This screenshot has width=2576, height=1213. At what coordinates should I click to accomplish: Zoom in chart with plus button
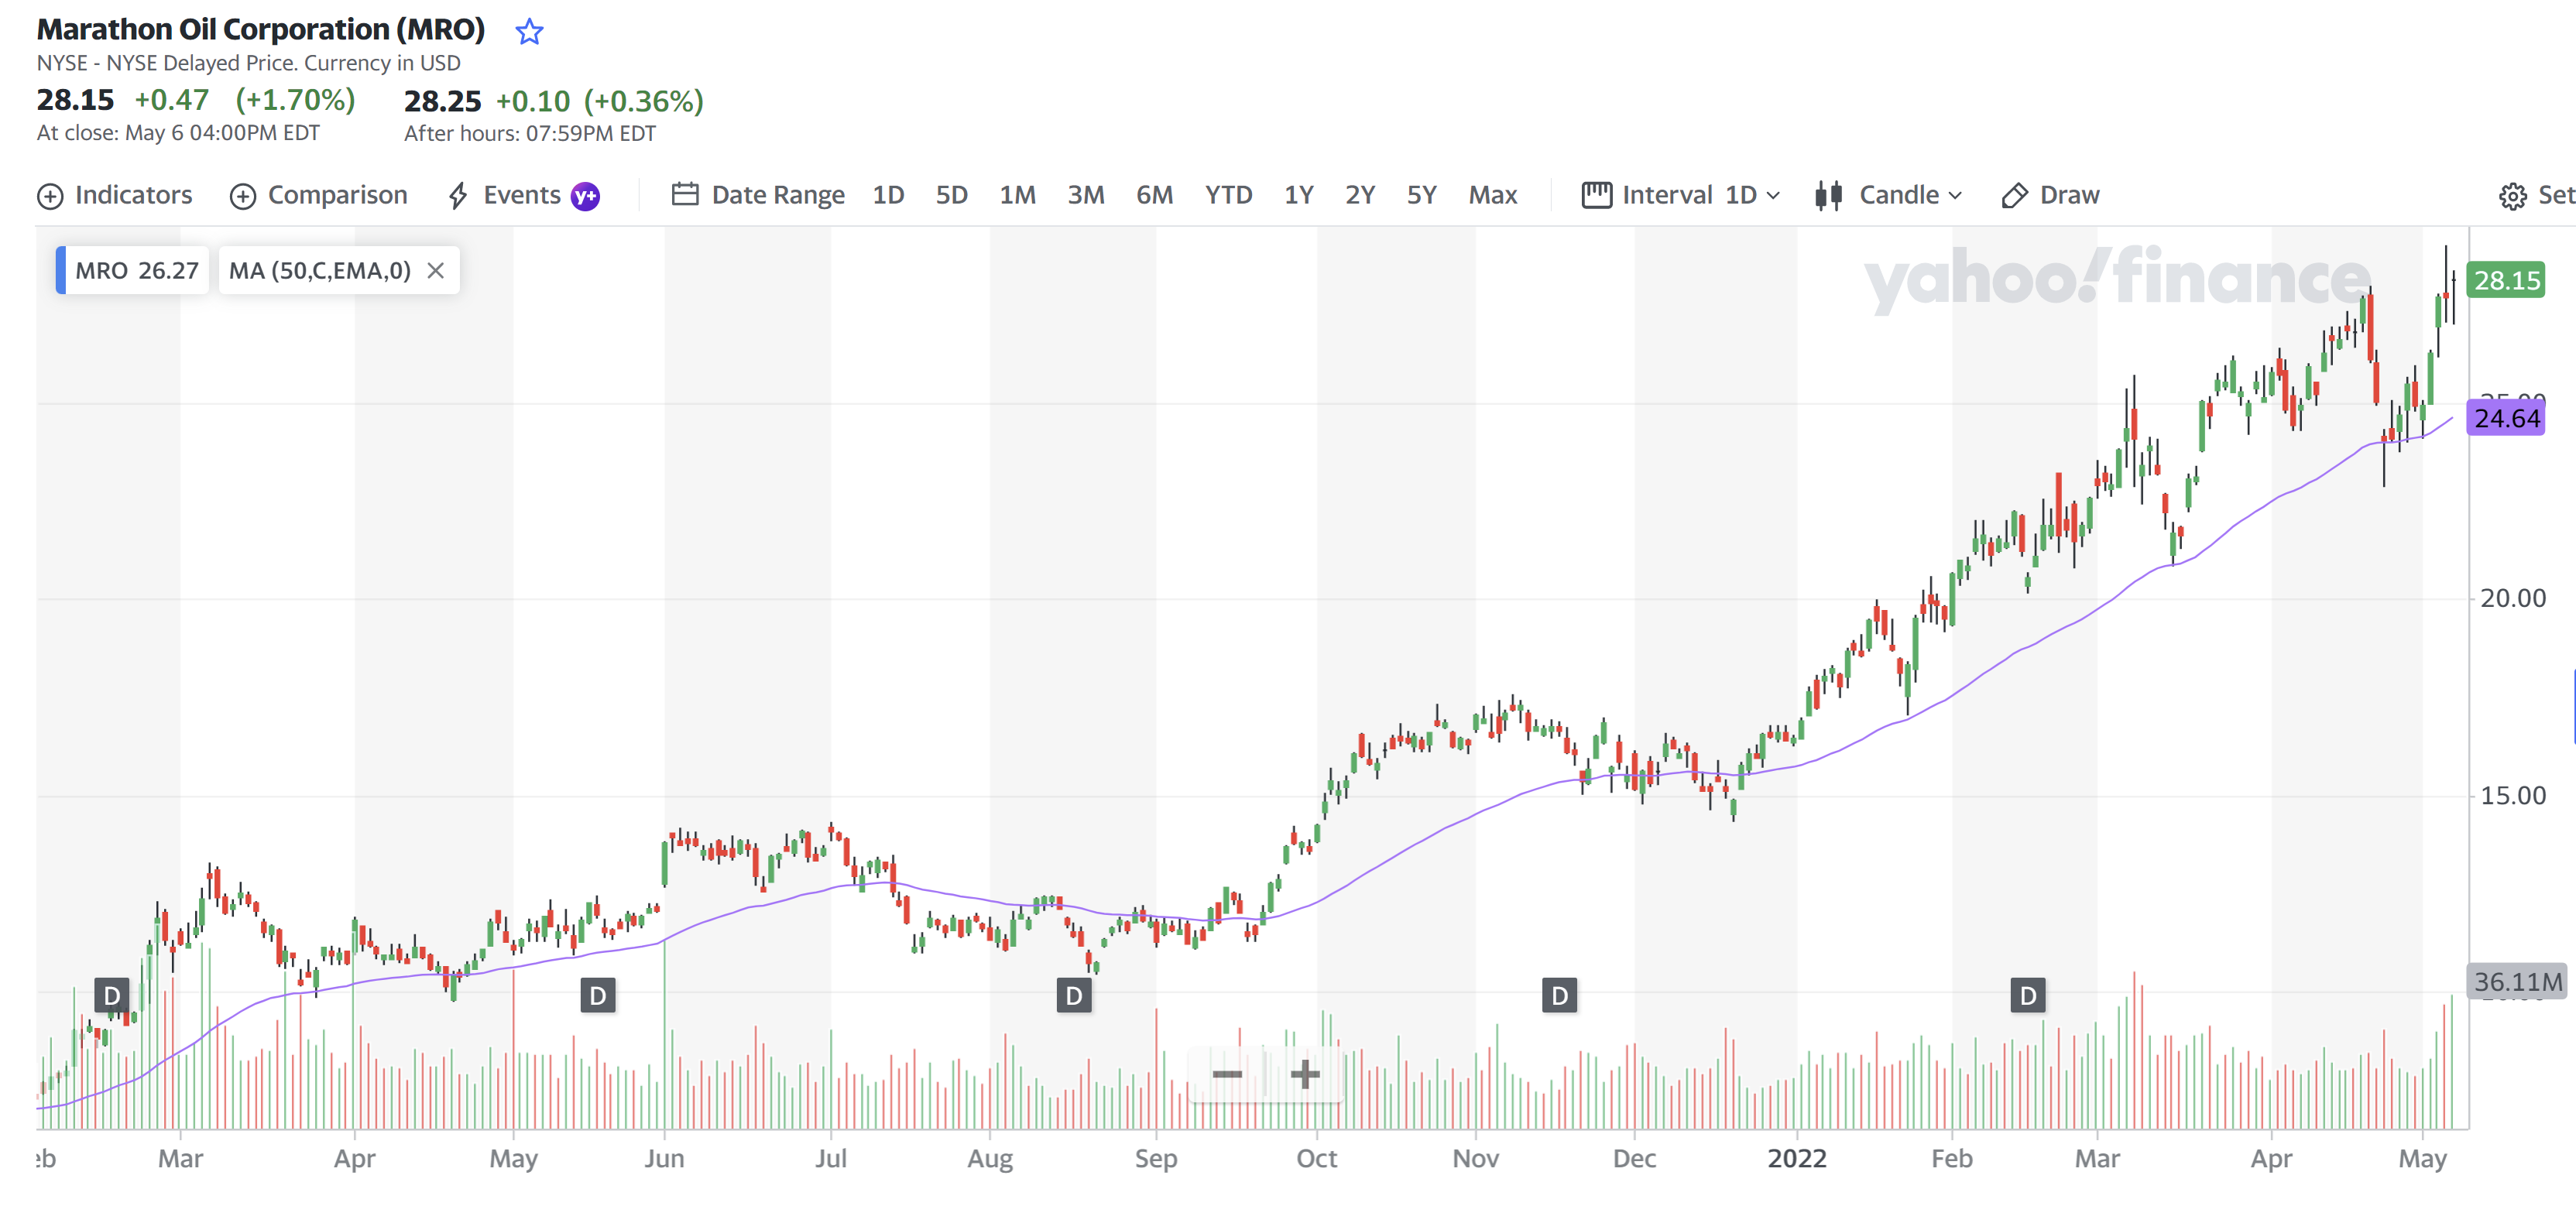(x=1304, y=1075)
